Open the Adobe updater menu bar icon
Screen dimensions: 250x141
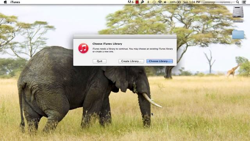[x=130, y=2]
